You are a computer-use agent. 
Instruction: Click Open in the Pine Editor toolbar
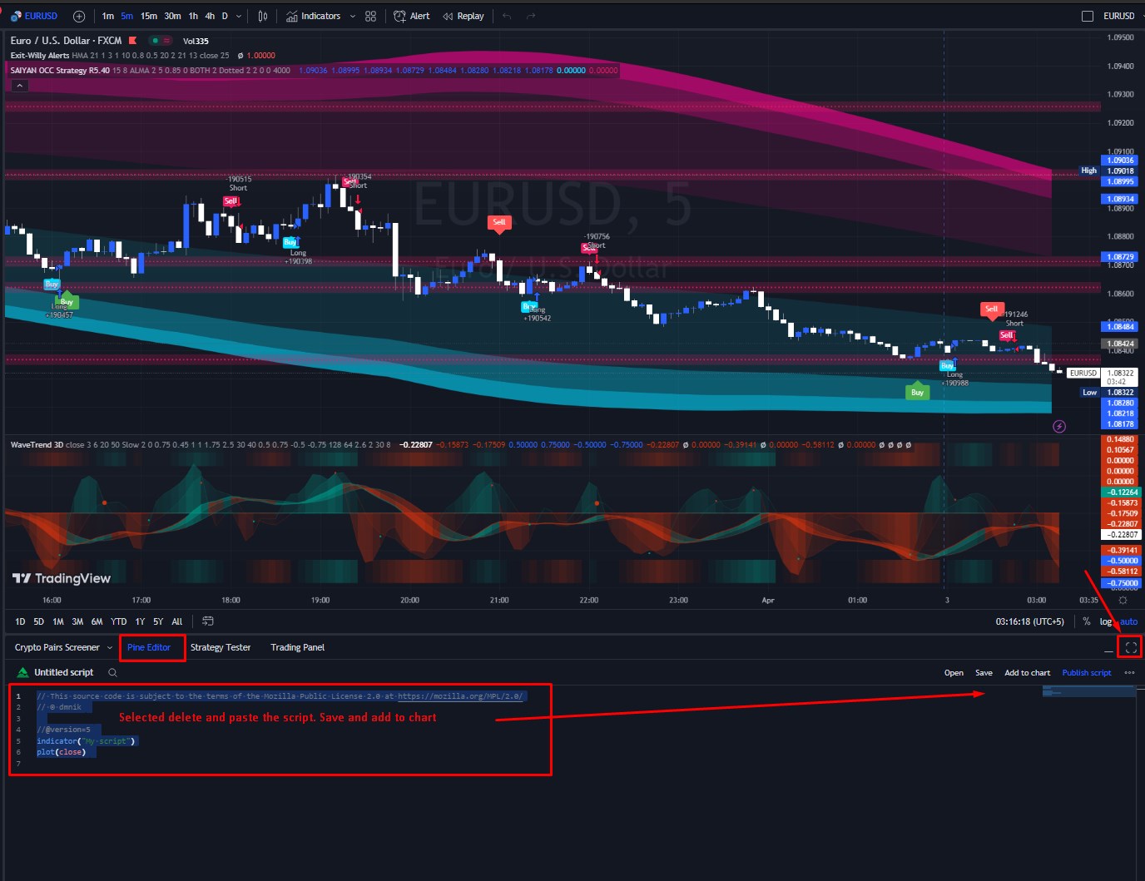click(x=954, y=673)
